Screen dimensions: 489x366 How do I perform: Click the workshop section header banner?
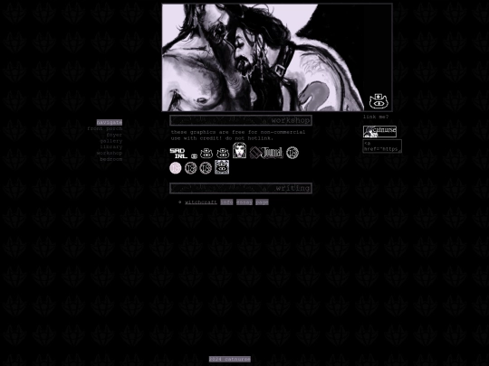click(x=241, y=120)
